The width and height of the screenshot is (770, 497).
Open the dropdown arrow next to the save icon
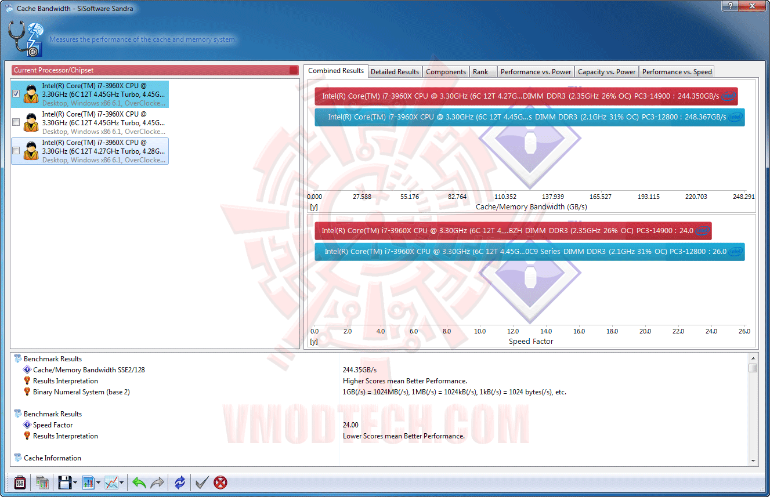[x=75, y=483]
